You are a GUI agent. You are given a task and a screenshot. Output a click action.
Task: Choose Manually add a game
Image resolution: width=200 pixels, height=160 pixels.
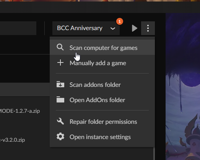pos(102,63)
